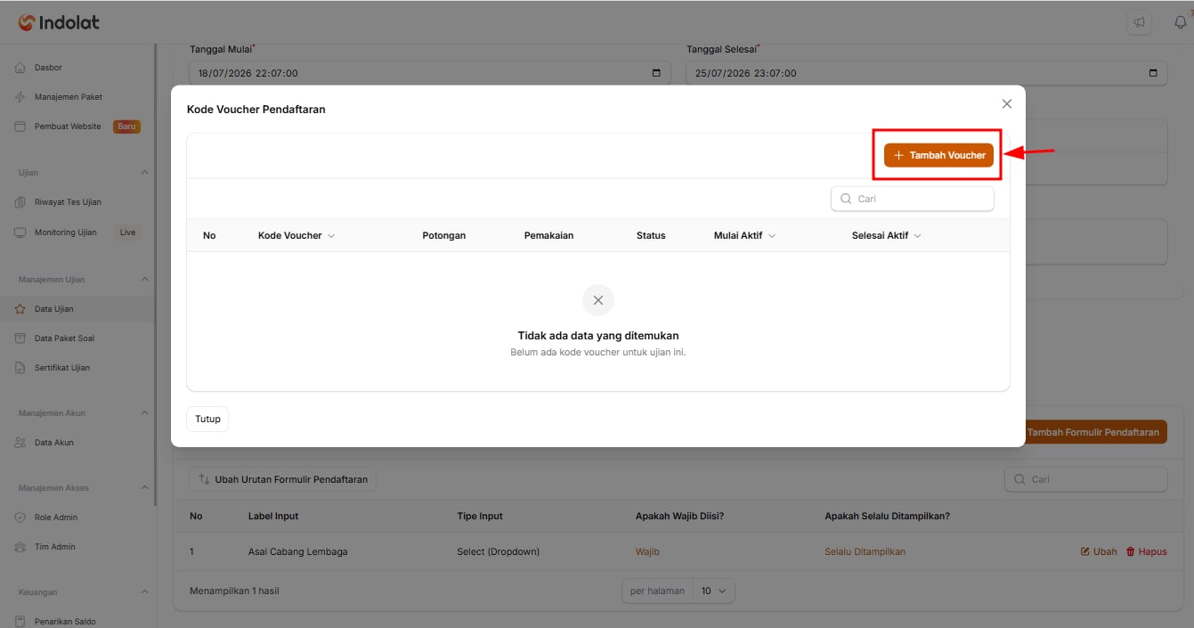Click the Tanggal Mulai date field
The image size is (1194, 628).
coord(430,73)
